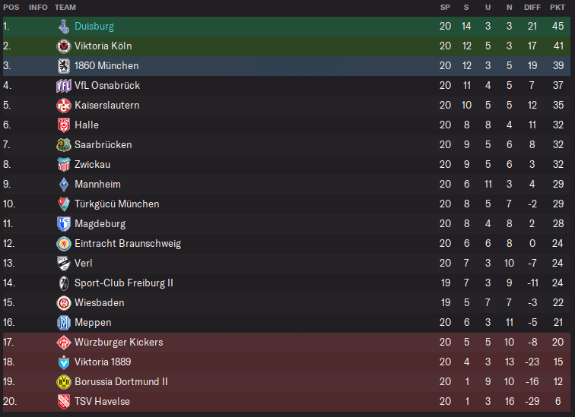
Task: Click the 1860 München lion crest
Action: click(x=64, y=66)
